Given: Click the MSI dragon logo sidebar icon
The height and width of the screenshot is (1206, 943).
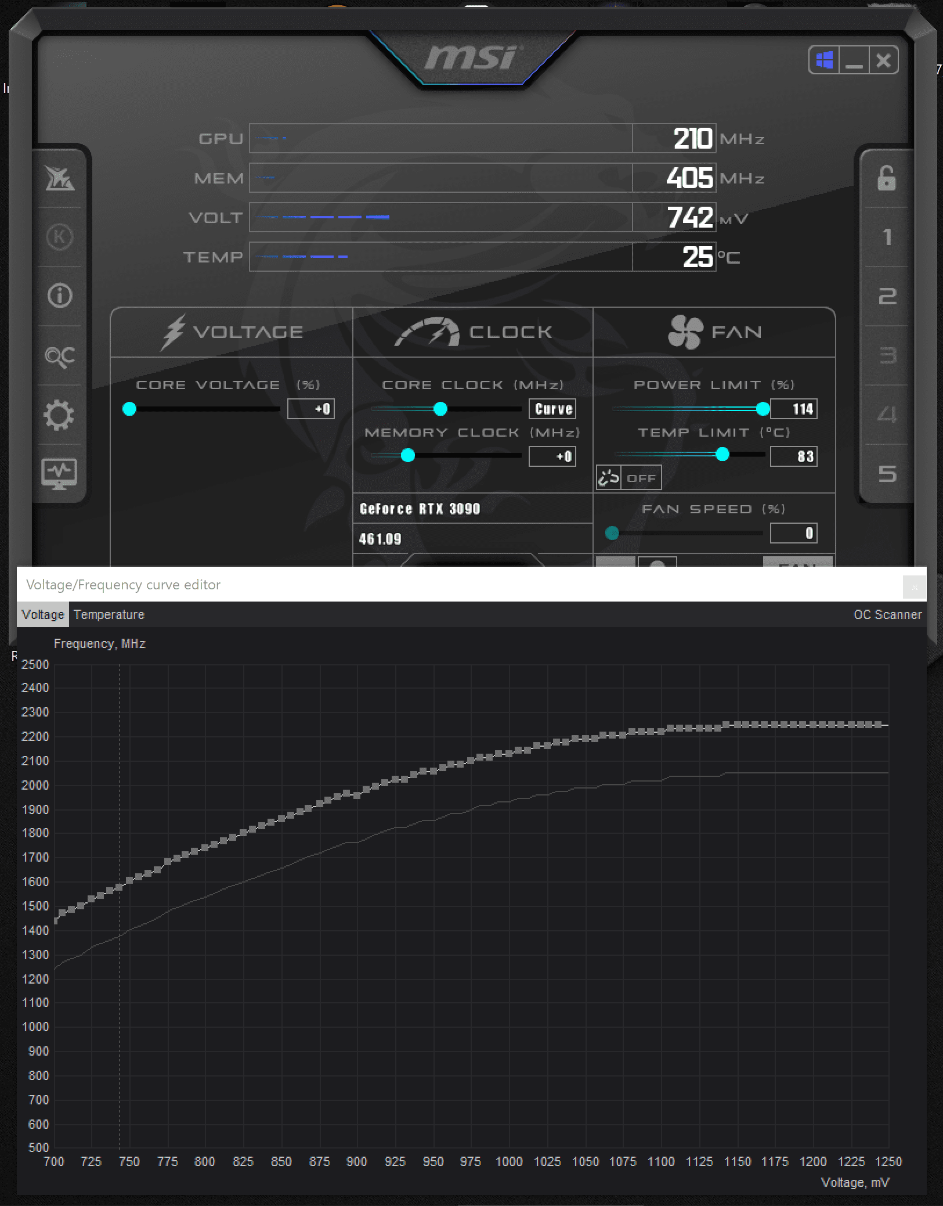Looking at the screenshot, I should 59,178.
